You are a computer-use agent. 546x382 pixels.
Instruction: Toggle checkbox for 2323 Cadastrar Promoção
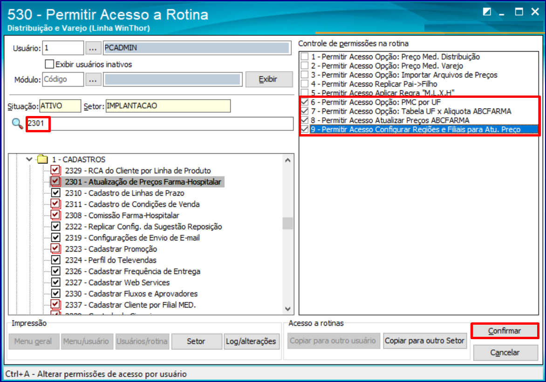click(x=55, y=249)
